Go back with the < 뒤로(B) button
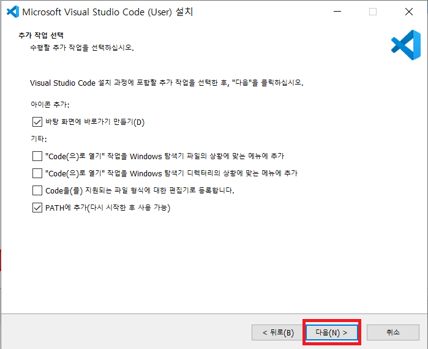The image size is (428, 349). 278,332
